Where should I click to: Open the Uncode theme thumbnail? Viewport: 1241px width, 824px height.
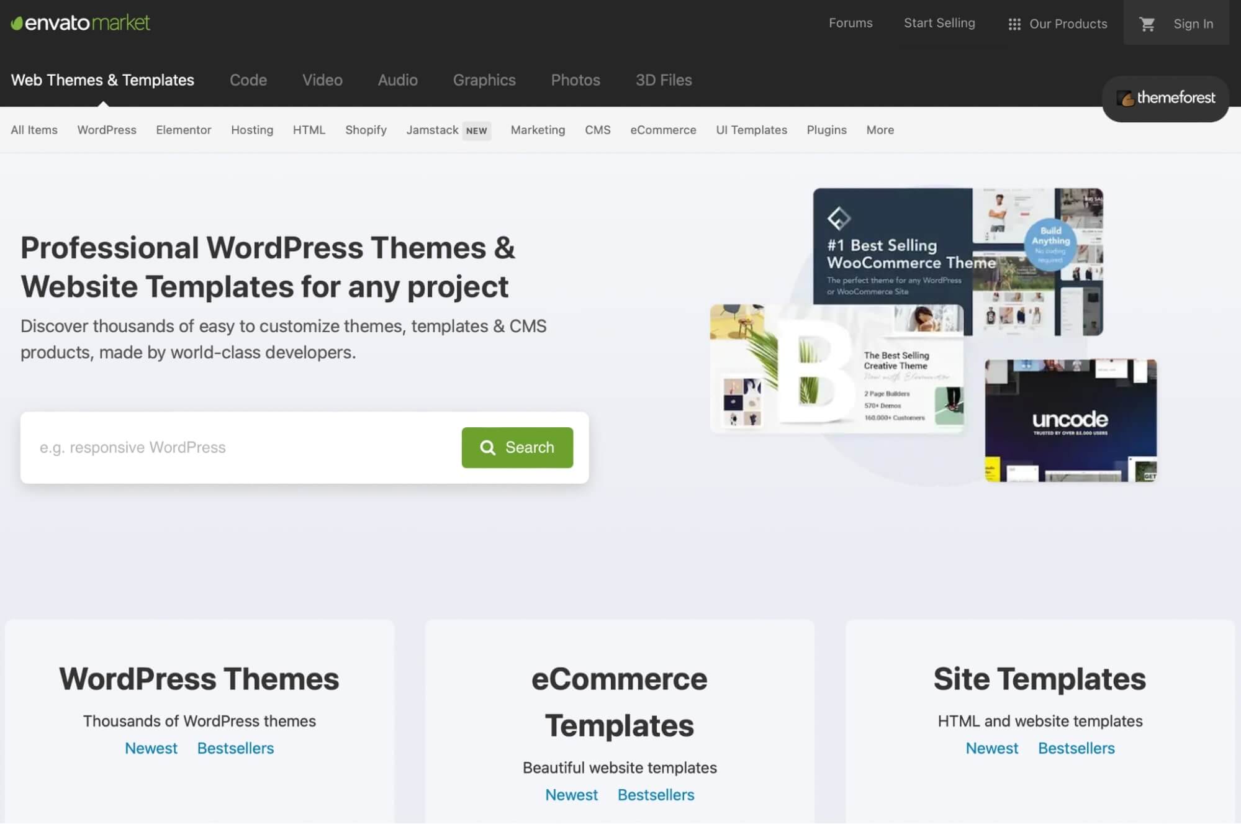click(x=1071, y=420)
